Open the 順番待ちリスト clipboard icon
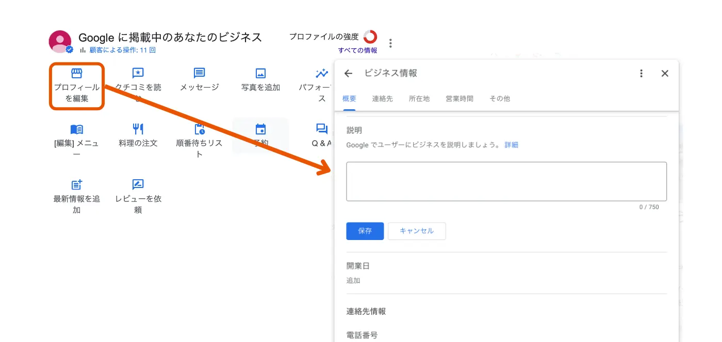 199,129
